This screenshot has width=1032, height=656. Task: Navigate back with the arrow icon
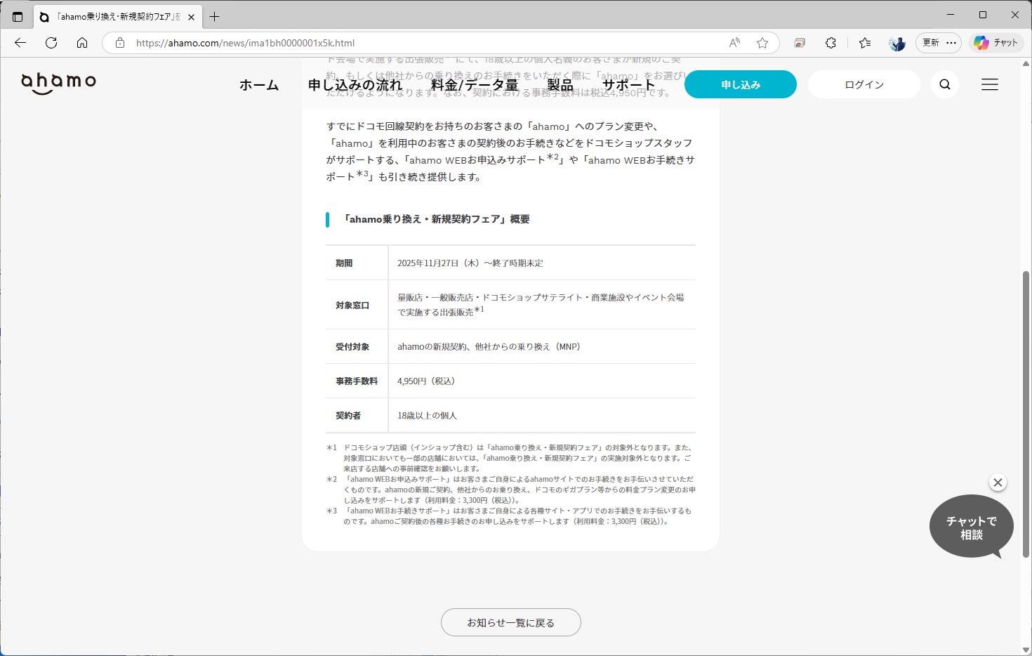coord(20,43)
